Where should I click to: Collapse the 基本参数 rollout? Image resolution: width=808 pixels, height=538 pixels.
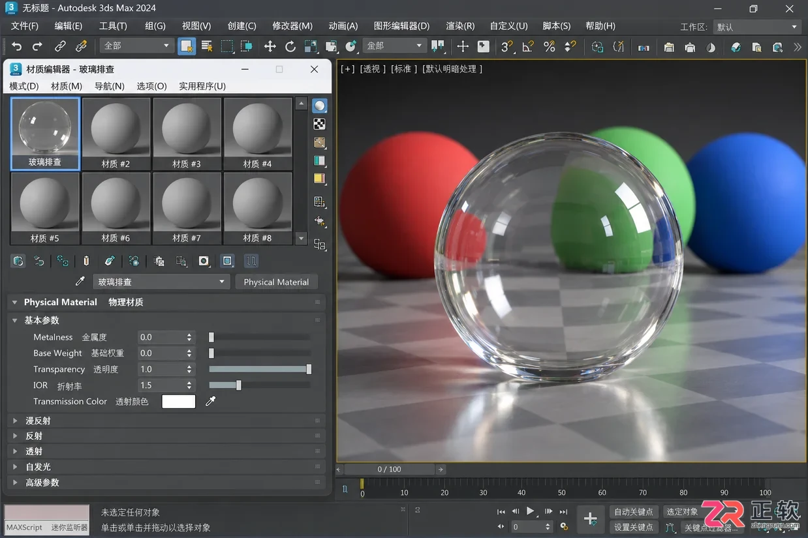[x=15, y=320]
